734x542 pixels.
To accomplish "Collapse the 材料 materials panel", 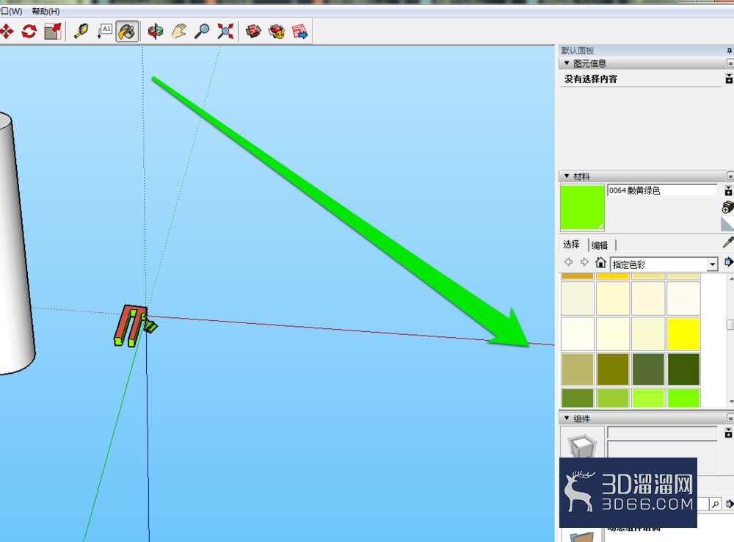I will pos(567,176).
